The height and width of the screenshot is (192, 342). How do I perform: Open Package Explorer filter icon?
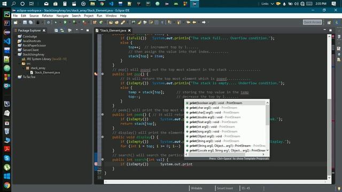[69, 30]
